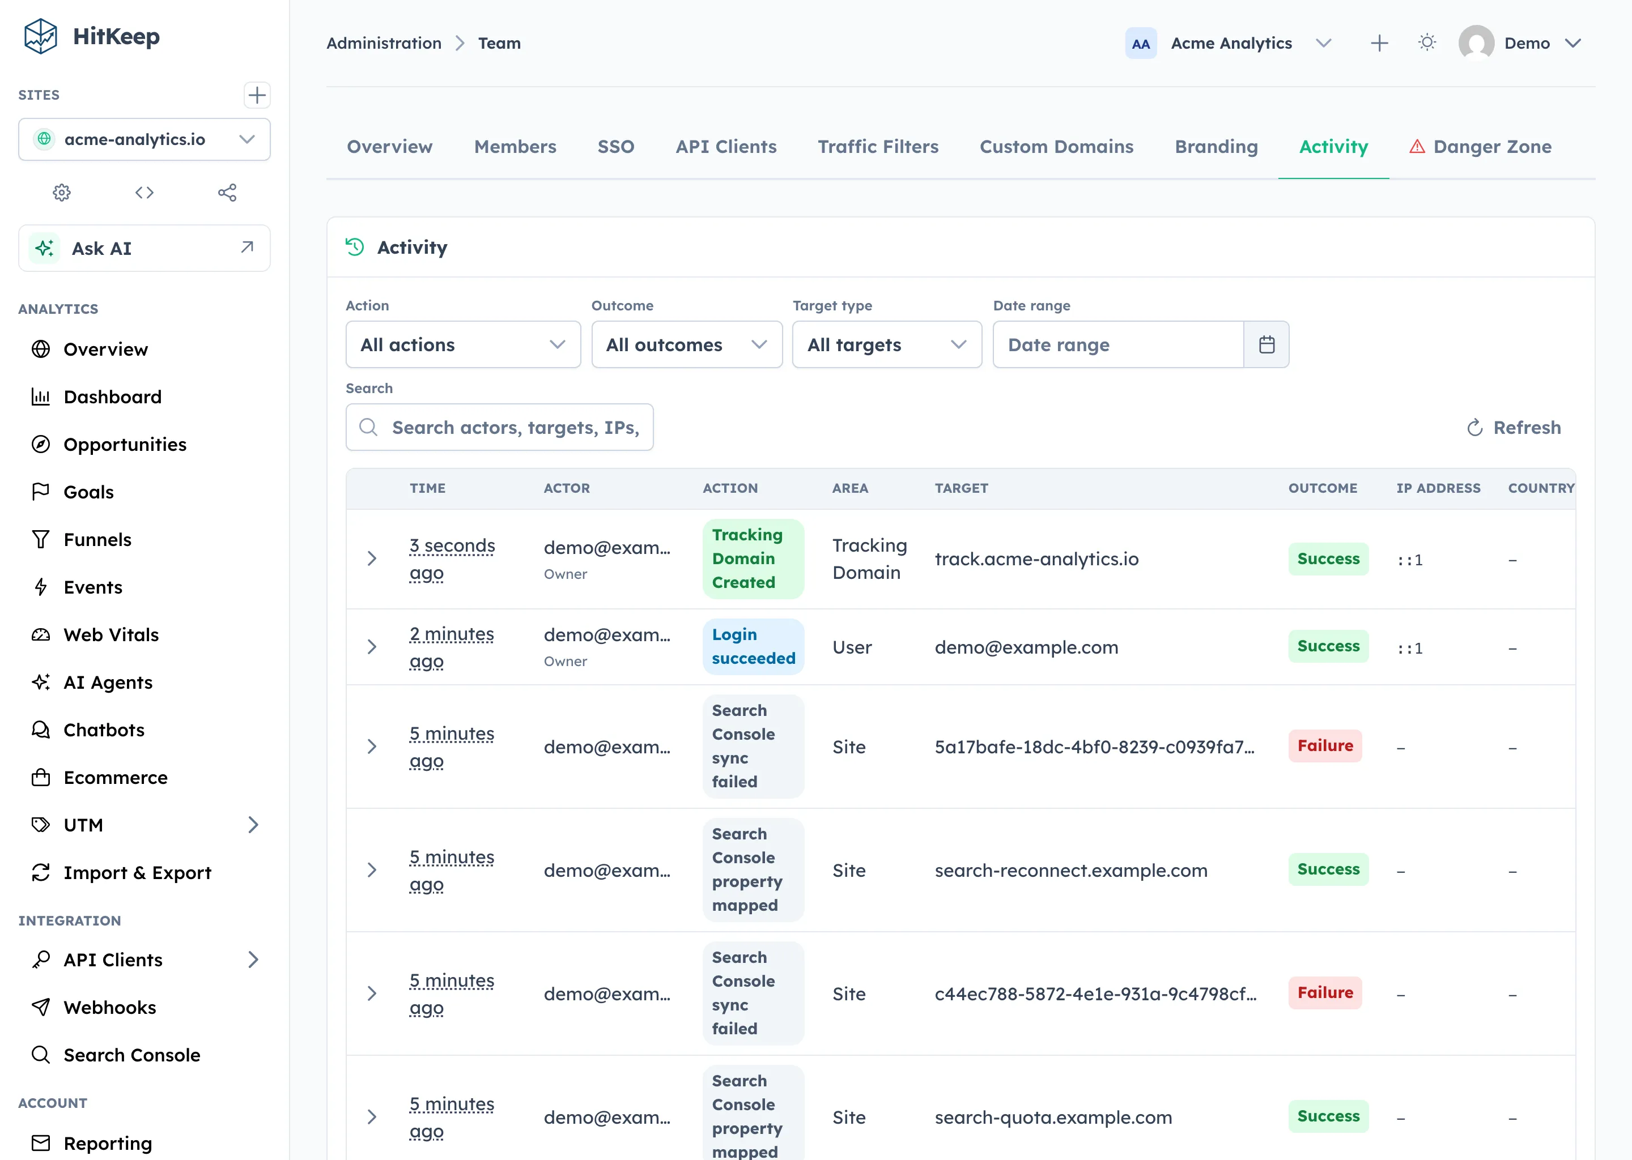This screenshot has height=1160, width=1632.
Task: Switch to the API Clients tab
Action: (x=726, y=147)
